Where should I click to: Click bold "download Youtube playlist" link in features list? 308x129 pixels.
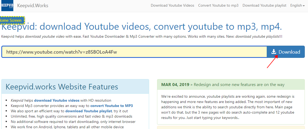pyautogui.click(x=89, y=111)
